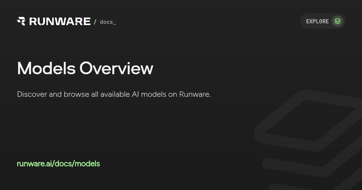Screen dimensions: 362x190
Task: Select the Discover and browse description text
Action: pyautogui.click(x=114, y=94)
